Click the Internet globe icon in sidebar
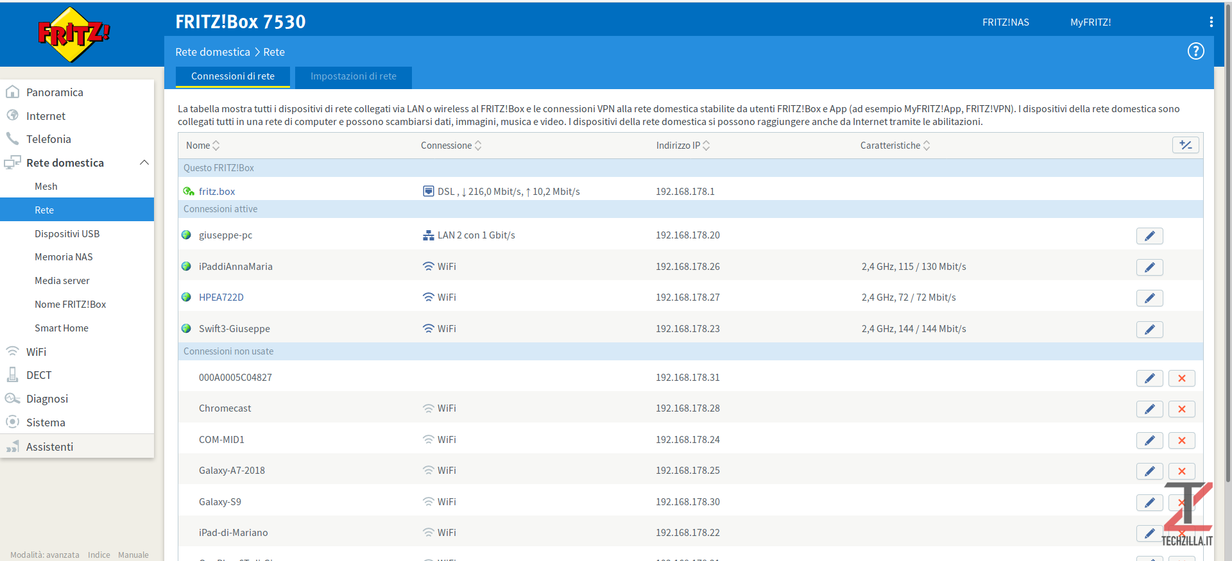 tap(12, 115)
